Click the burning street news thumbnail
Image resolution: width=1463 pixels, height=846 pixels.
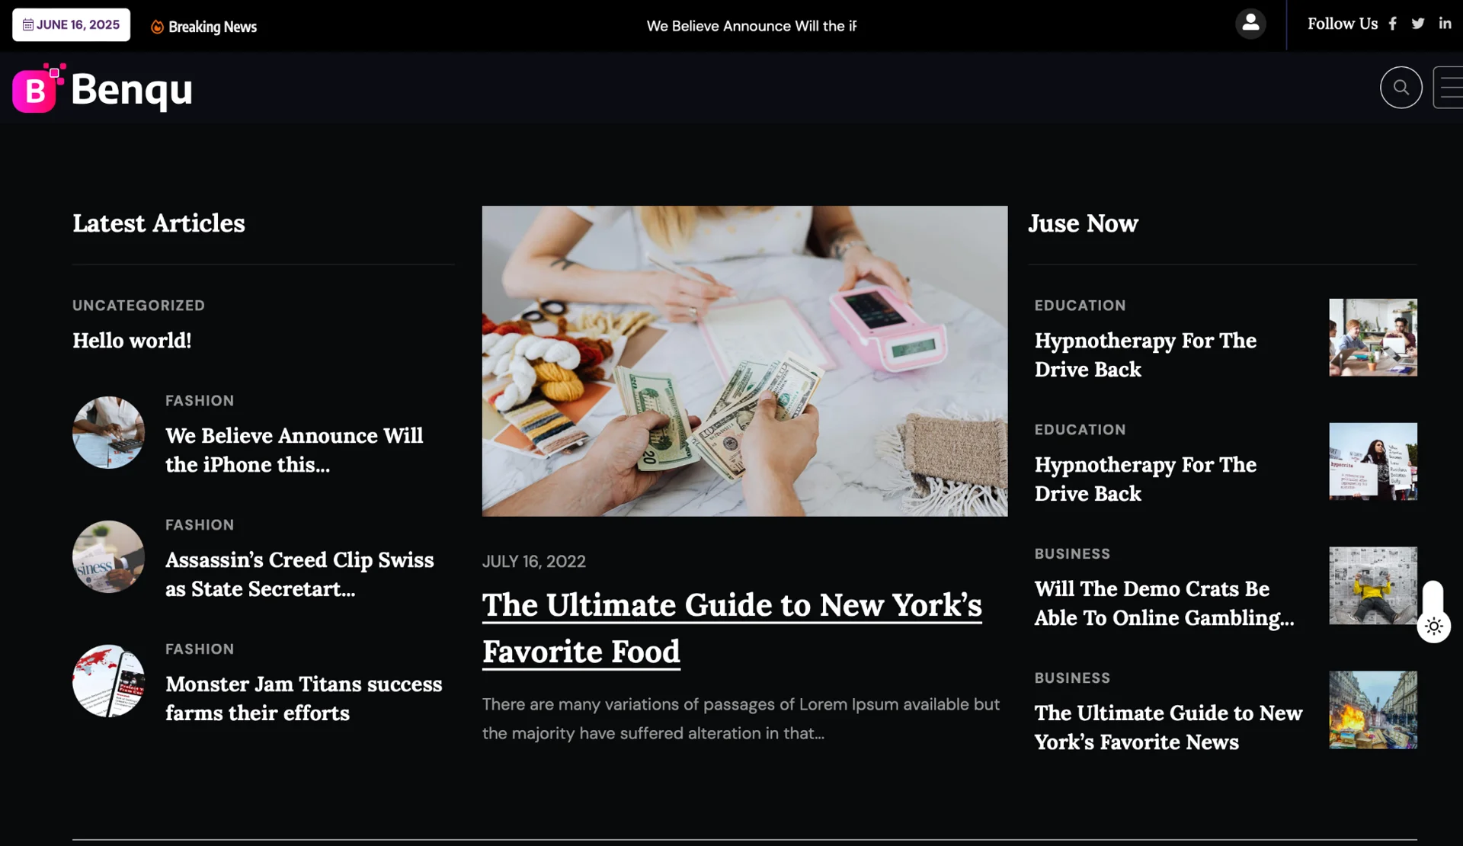pos(1373,710)
